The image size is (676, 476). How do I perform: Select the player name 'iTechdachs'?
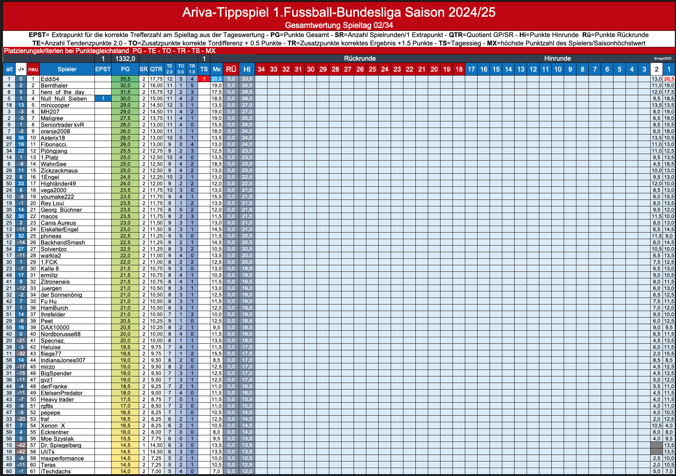[x=56, y=471]
